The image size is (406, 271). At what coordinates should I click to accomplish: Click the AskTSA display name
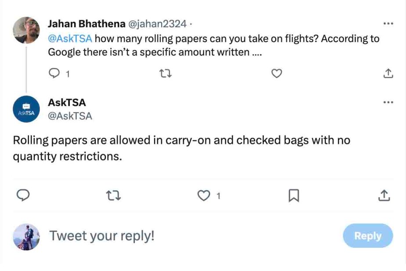tap(67, 103)
